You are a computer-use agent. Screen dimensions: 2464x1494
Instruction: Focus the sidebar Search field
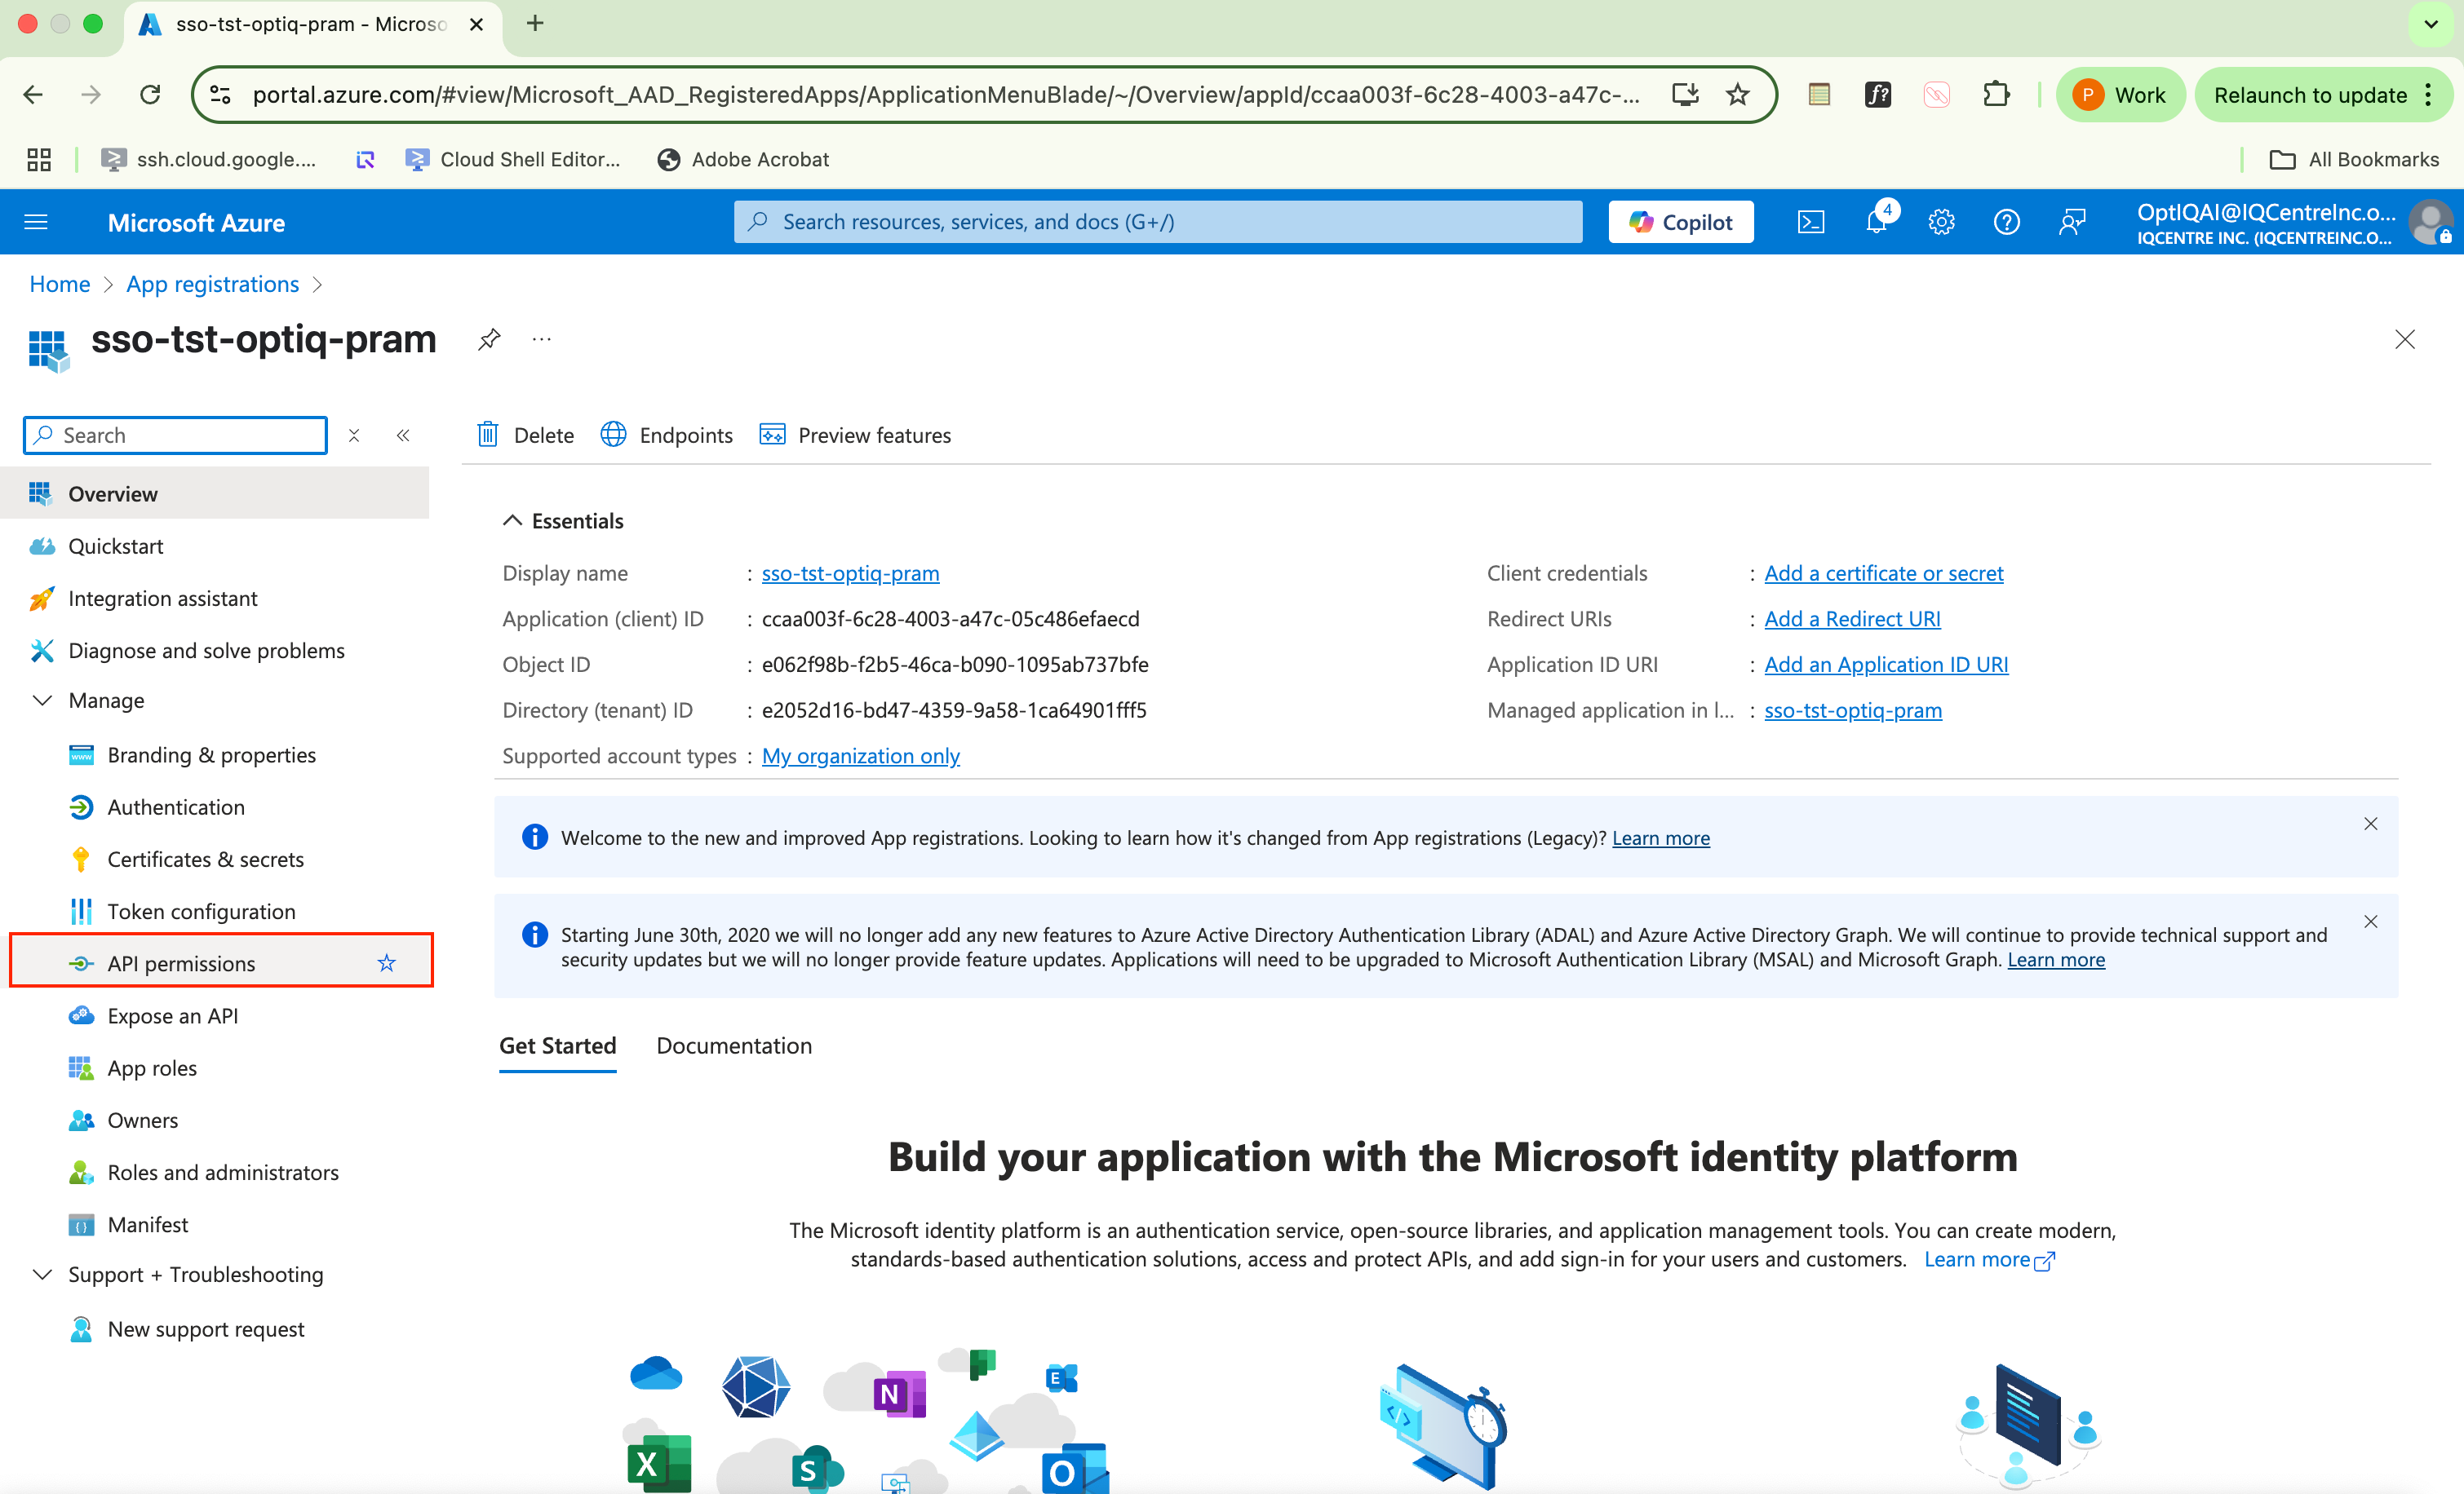click(175, 435)
